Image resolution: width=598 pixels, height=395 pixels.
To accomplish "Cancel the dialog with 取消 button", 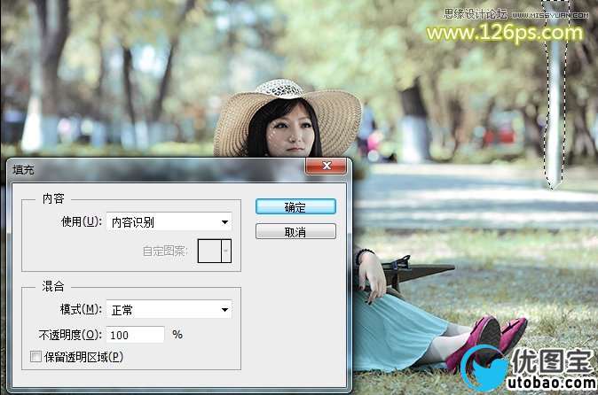I will (295, 231).
